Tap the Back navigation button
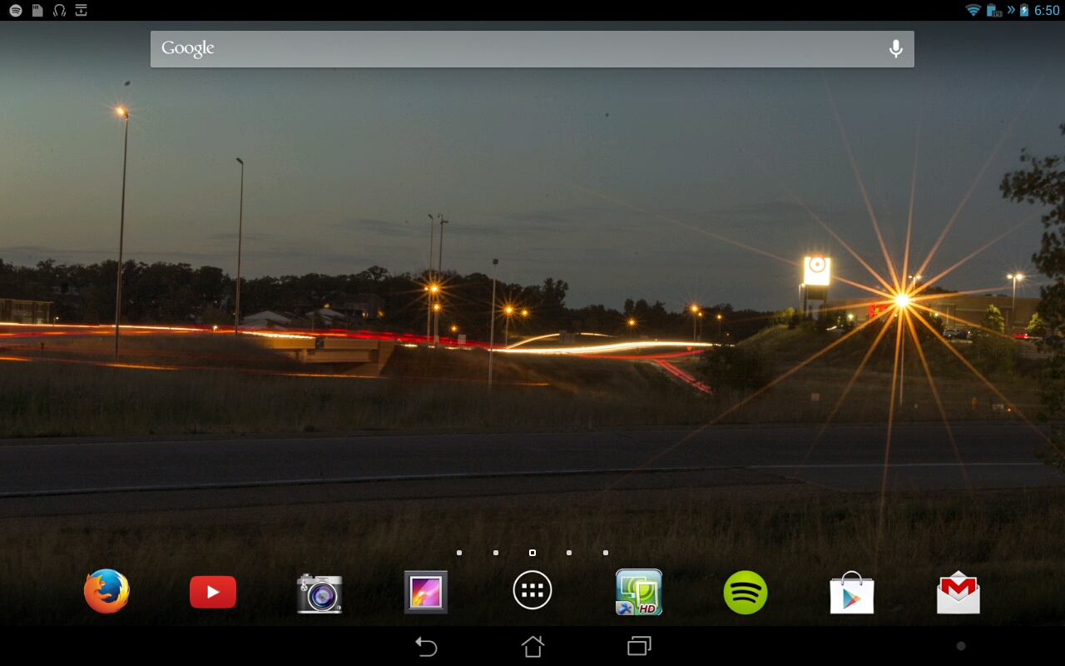The width and height of the screenshot is (1065, 666). pyautogui.click(x=426, y=646)
